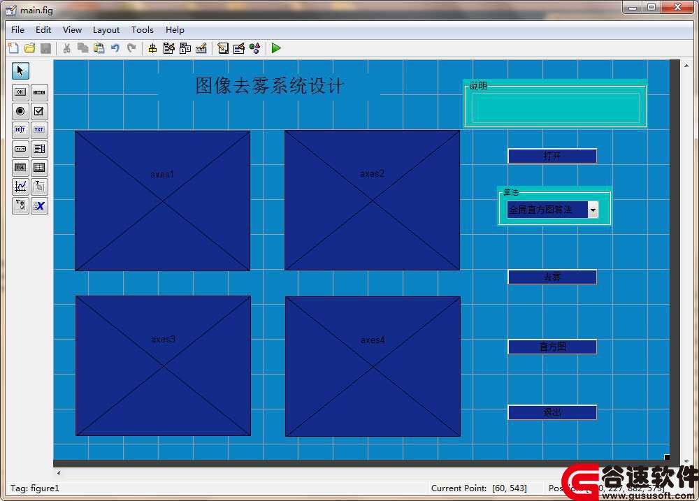Open the Toolbar Editor

[x=201, y=48]
